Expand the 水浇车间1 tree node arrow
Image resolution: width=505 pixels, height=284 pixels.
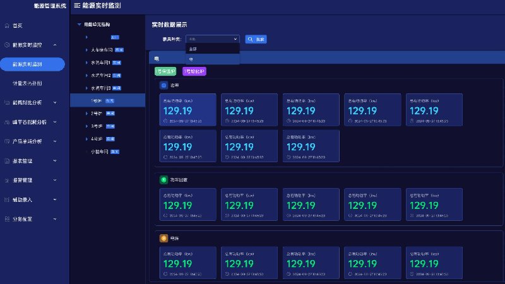[86, 62]
